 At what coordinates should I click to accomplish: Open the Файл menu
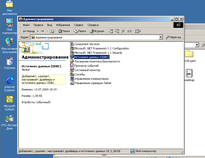click(x=26, y=25)
